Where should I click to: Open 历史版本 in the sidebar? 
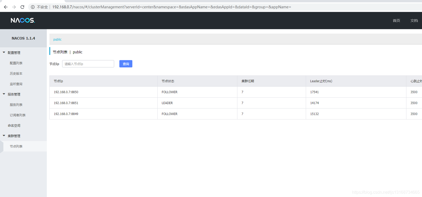pos(16,73)
